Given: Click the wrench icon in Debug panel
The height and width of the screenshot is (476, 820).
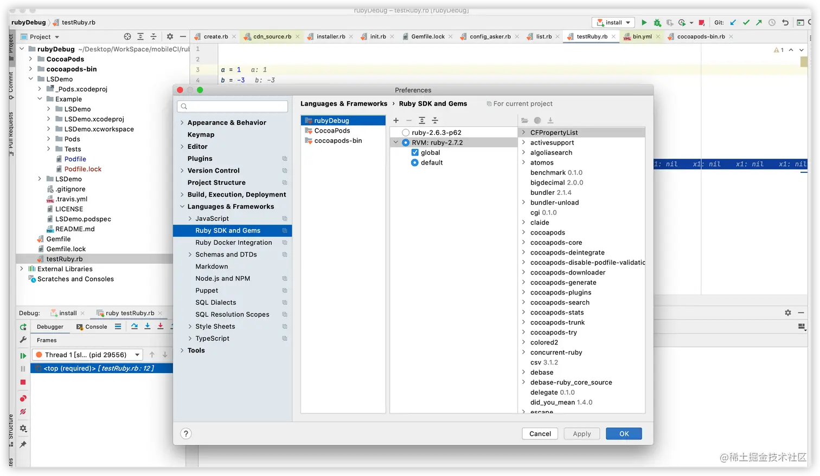Looking at the screenshot, I should [23, 340].
